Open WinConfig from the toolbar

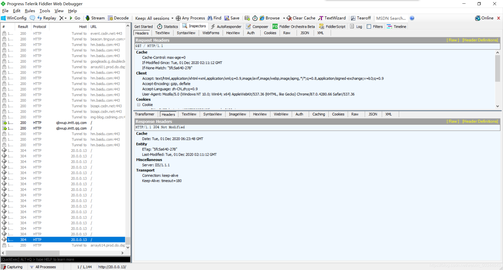pyautogui.click(x=14, y=18)
